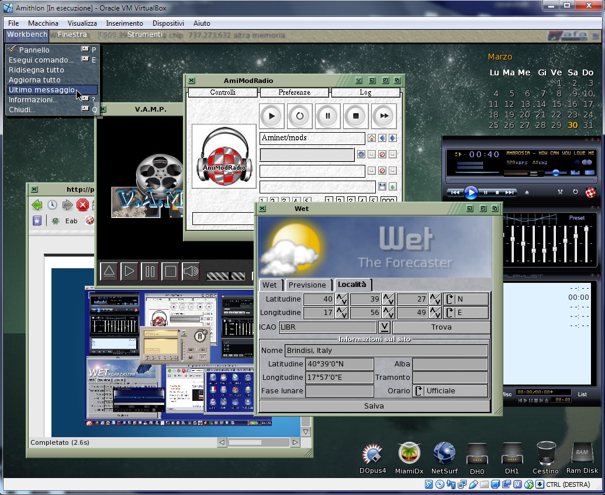Click the red stop button in browser toolbar

coord(82,205)
